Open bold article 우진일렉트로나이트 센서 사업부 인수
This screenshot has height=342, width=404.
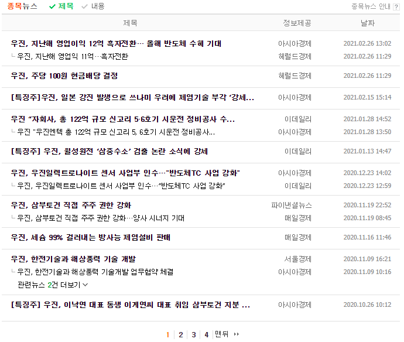coord(125,173)
